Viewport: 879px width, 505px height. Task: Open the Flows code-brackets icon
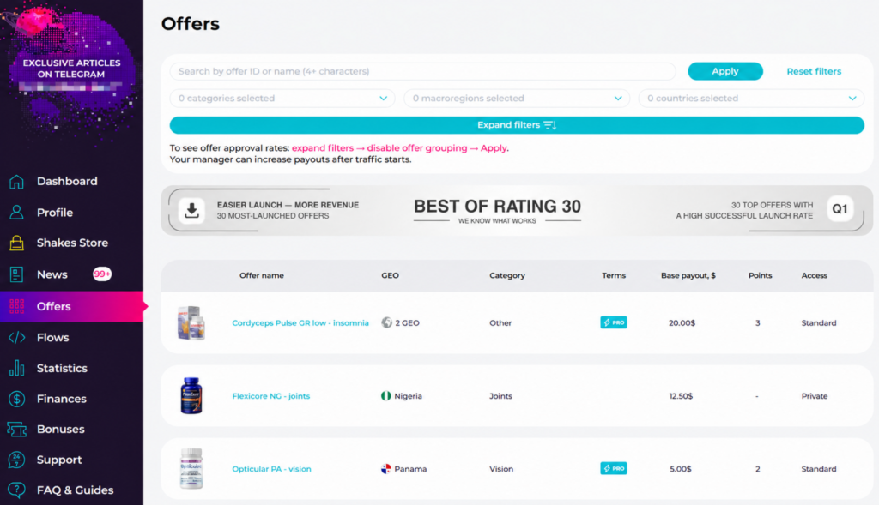(17, 338)
